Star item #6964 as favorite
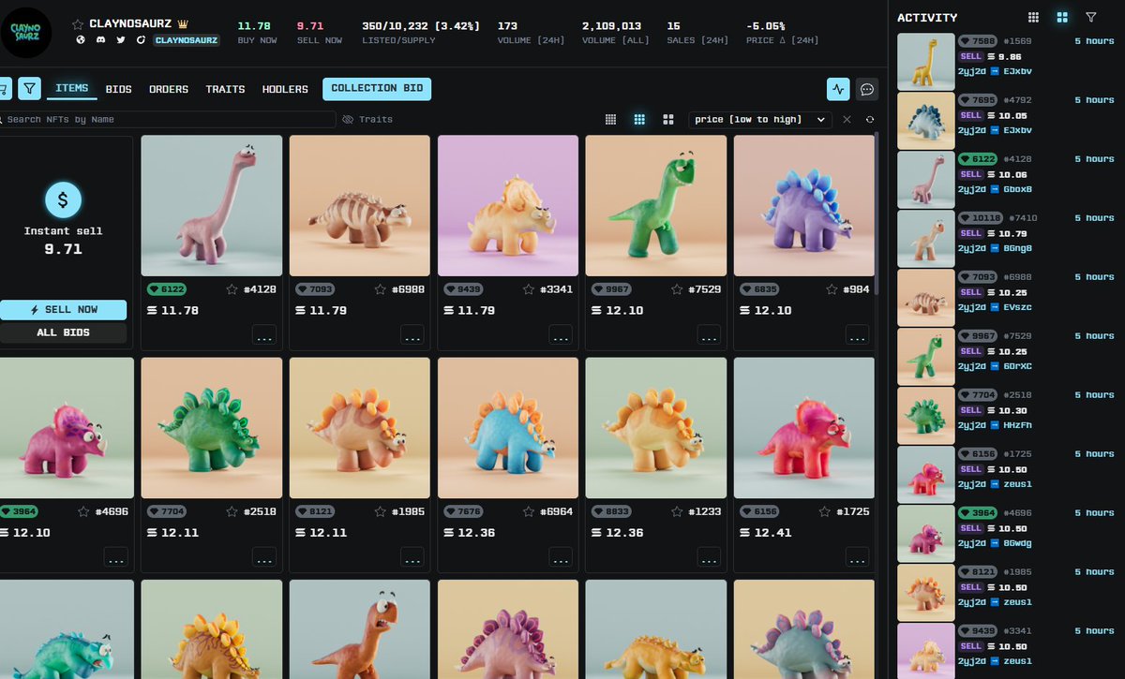The image size is (1125, 679). (x=528, y=511)
